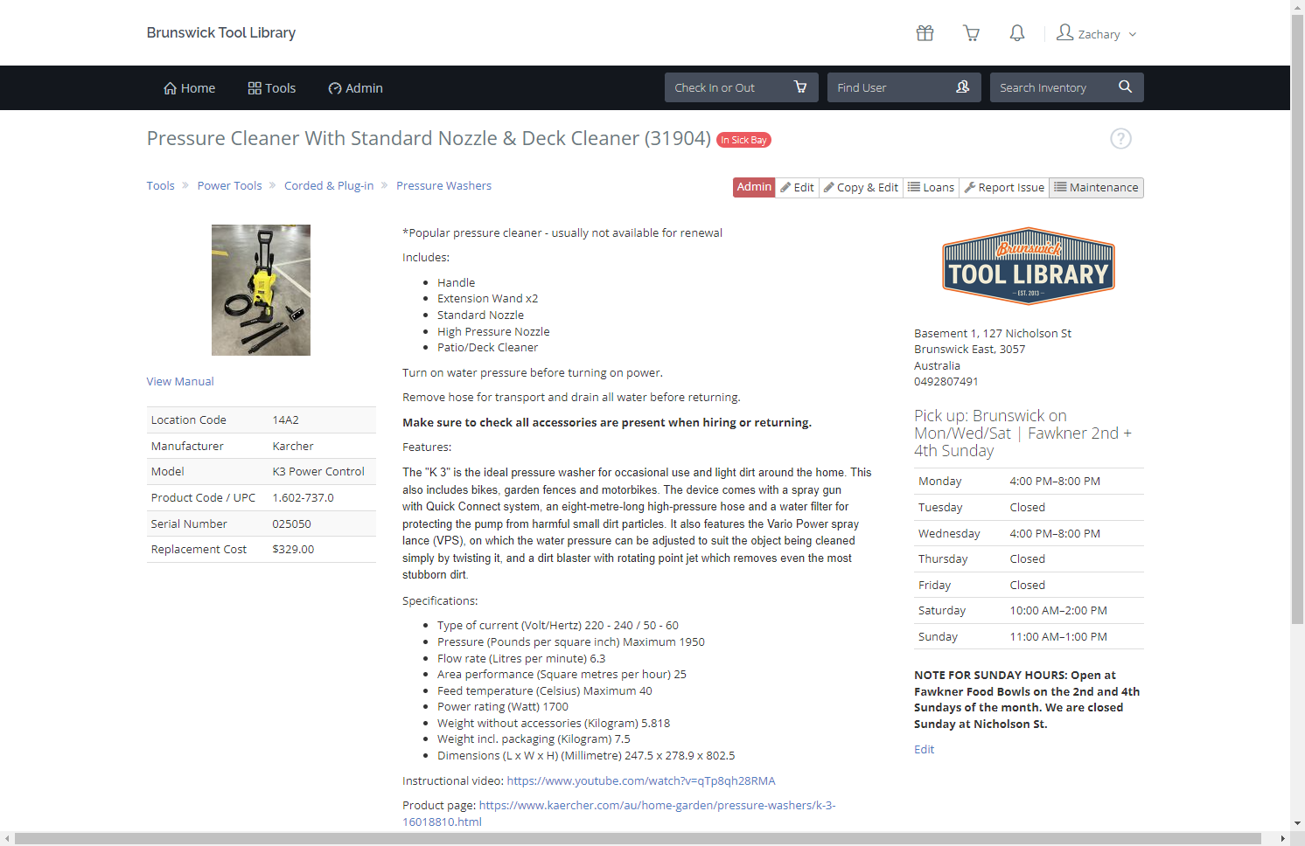The image size is (1305, 846).
Task: Open the Kaercher product page link
Action: 618,814
